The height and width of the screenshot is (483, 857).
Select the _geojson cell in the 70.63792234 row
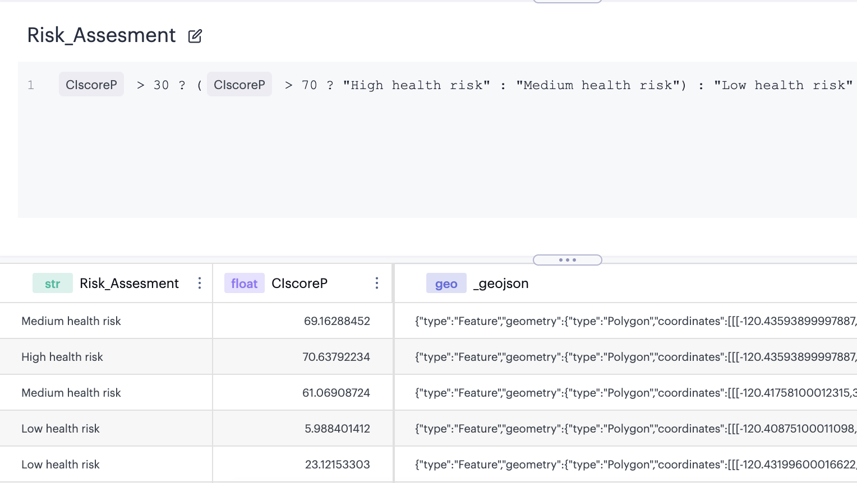tap(626, 357)
